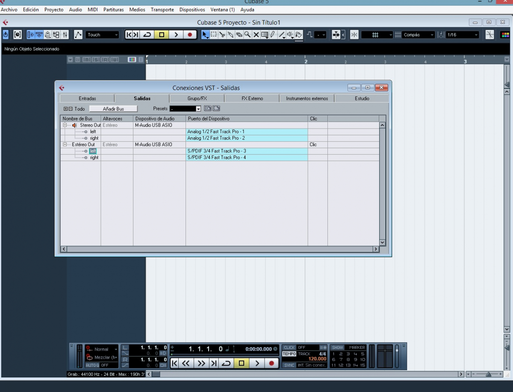This screenshot has height=392, width=513.
Task: Click the Store preset icon next to Presets
Action: coord(208,108)
